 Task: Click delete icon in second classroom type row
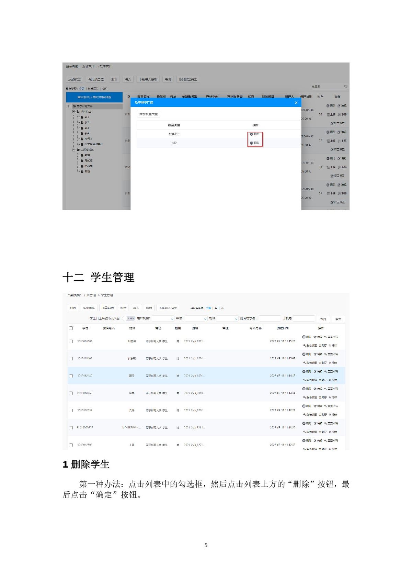pyautogui.click(x=252, y=143)
